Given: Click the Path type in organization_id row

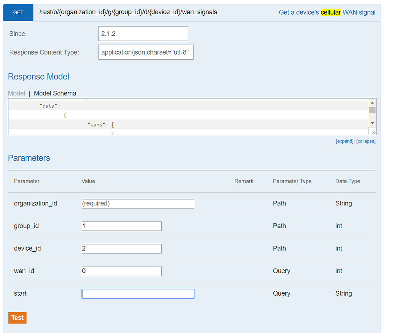Looking at the screenshot, I should click(x=279, y=203).
